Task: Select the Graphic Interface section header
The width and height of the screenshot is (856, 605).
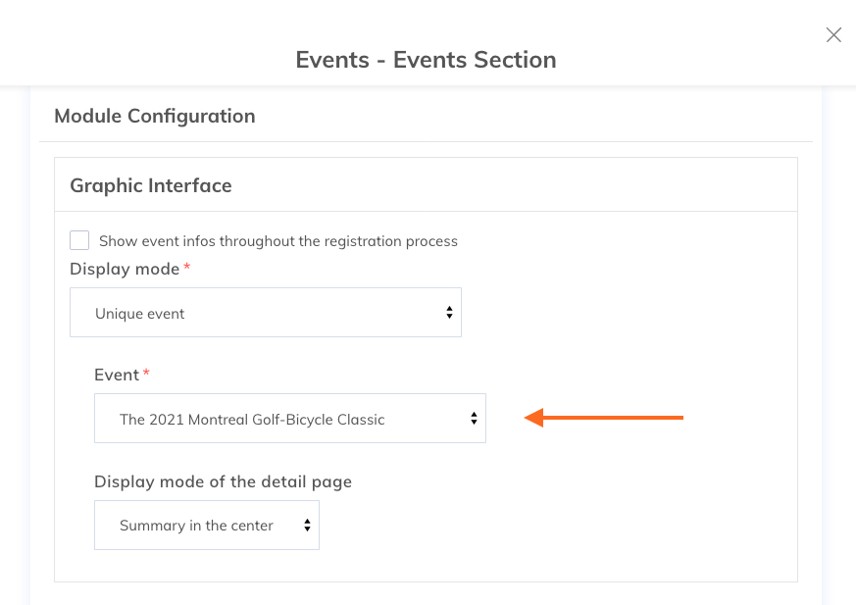Action: point(151,185)
